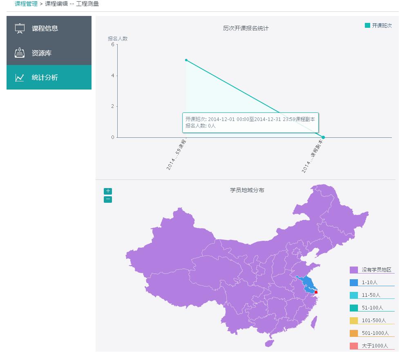Click the 课程信息 presentation board icon
Screen dimensions: 409x352
[x=20, y=28]
